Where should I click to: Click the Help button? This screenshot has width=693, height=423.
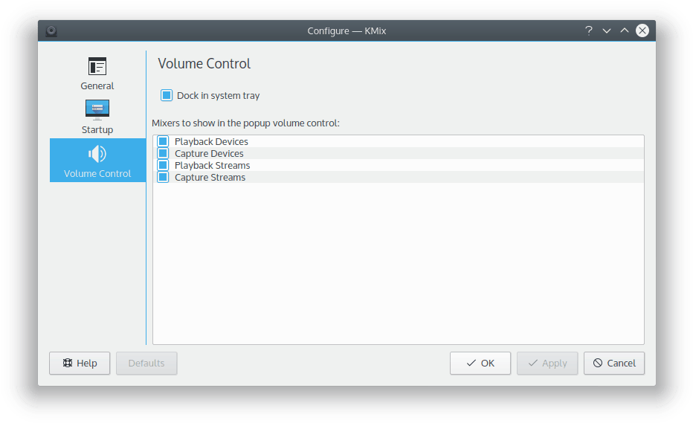(x=80, y=364)
